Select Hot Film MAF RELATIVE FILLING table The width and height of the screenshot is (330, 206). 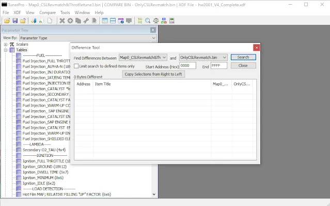click(67, 195)
